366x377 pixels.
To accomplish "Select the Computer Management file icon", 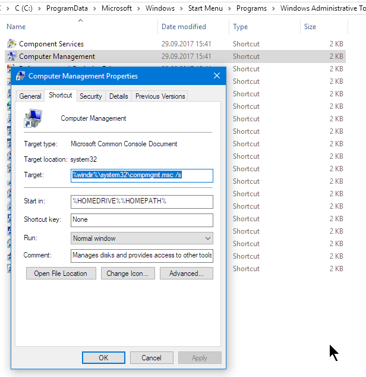I will pos(11,56).
